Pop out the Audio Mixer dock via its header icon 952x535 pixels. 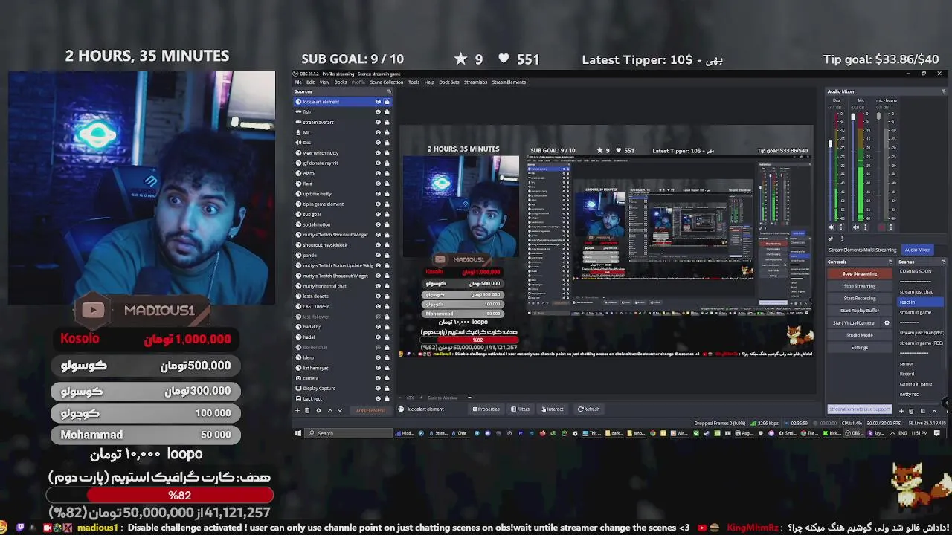point(943,91)
